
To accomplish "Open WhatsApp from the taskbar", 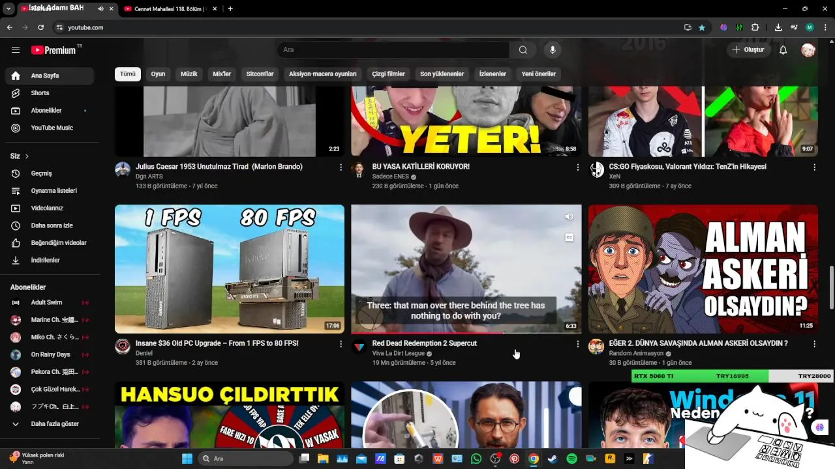I will pos(476,459).
